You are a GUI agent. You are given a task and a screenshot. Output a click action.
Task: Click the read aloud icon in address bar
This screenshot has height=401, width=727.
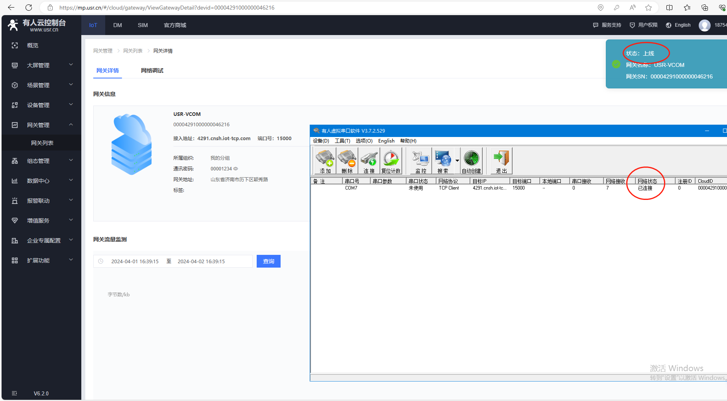tap(633, 8)
